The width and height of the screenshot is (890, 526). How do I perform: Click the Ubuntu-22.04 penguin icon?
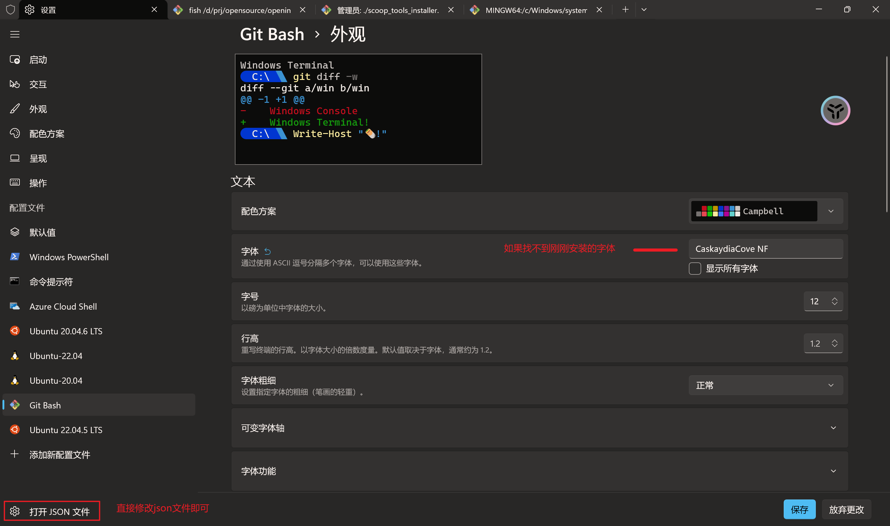pyautogui.click(x=15, y=356)
